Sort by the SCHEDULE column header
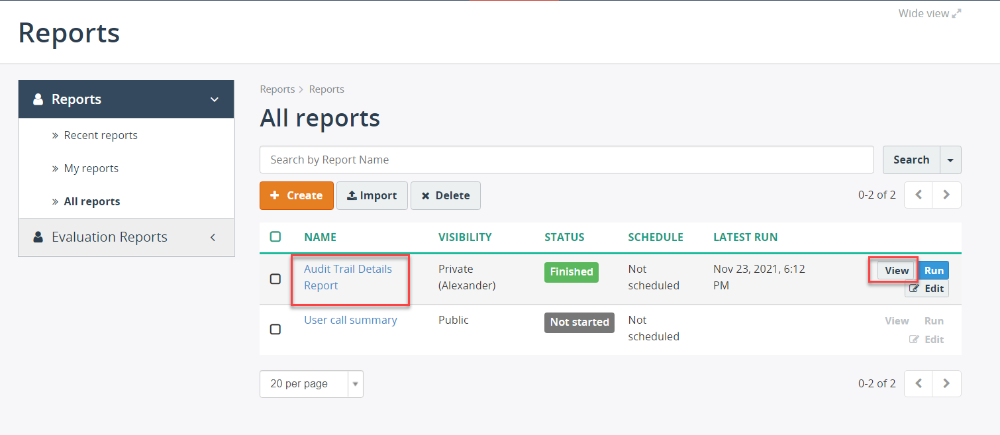The width and height of the screenshot is (1000, 435). 656,237
